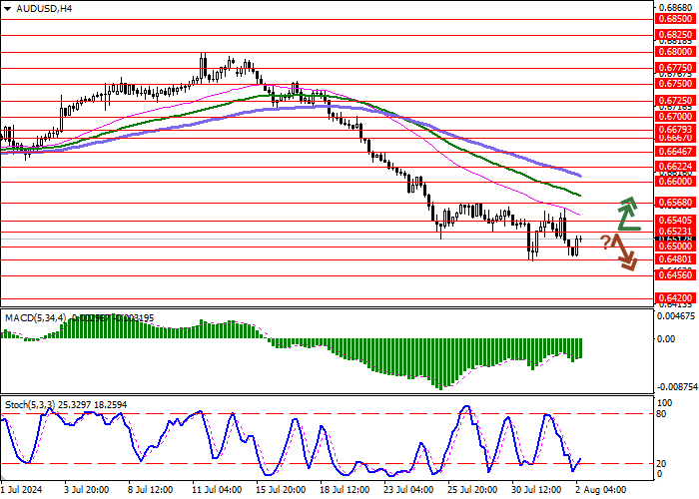Select the 0.65231 price level label
Viewport: 699px width, 499px height.
click(675, 232)
